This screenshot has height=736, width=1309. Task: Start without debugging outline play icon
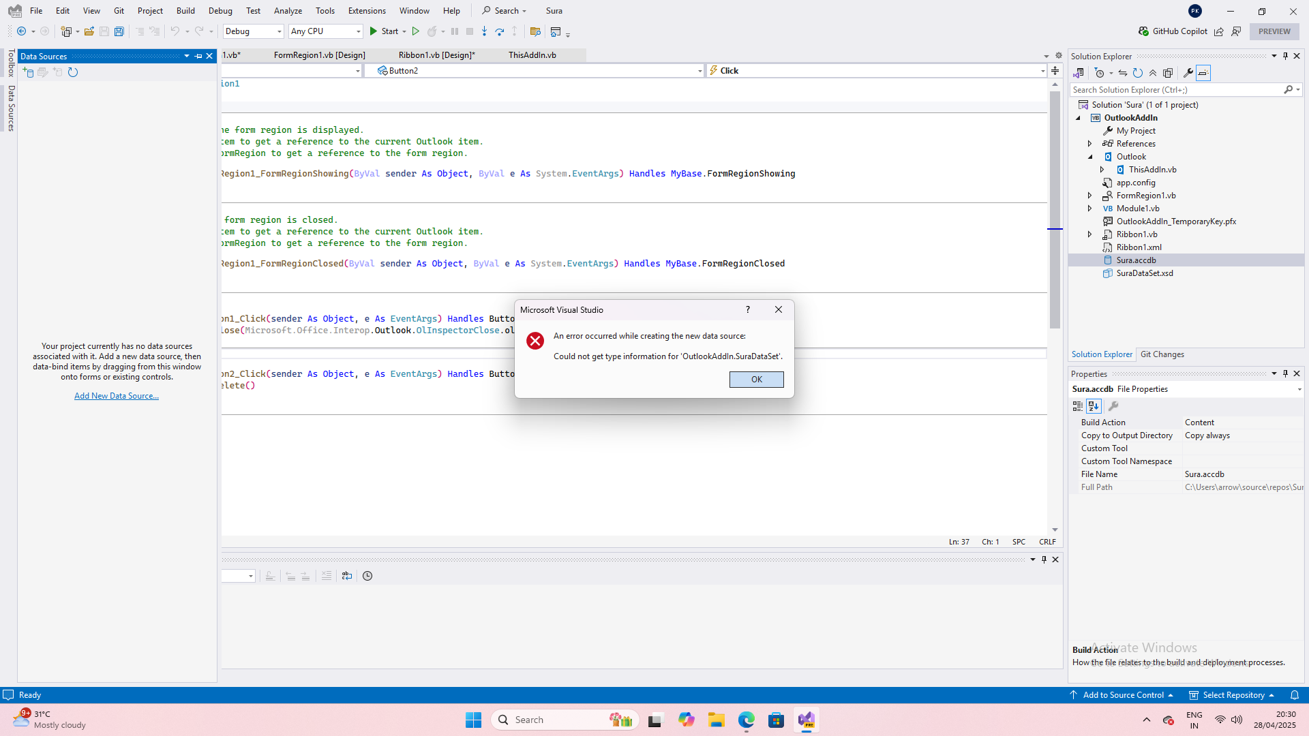pyautogui.click(x=415, y=31)
